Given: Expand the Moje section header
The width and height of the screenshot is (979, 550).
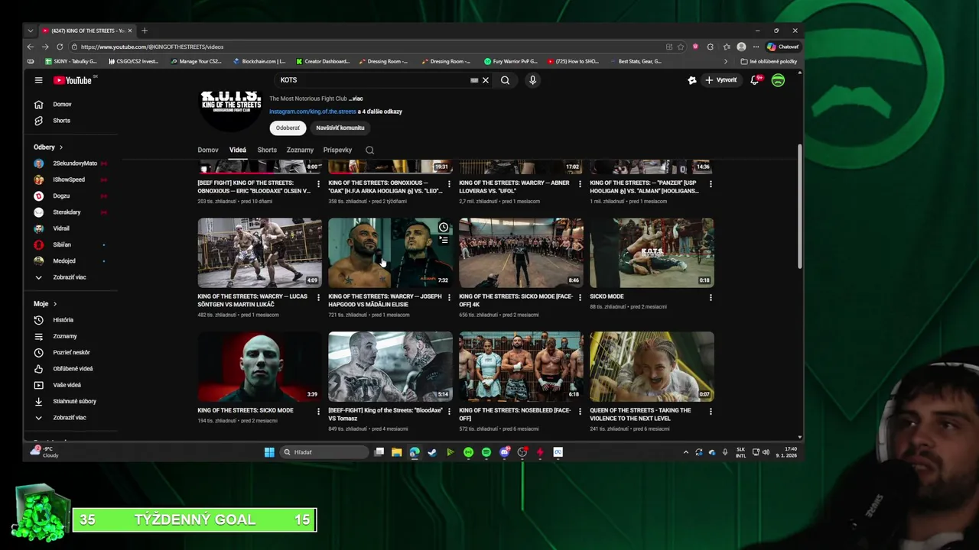Looking at the screenshot, I should click(45, 304).
